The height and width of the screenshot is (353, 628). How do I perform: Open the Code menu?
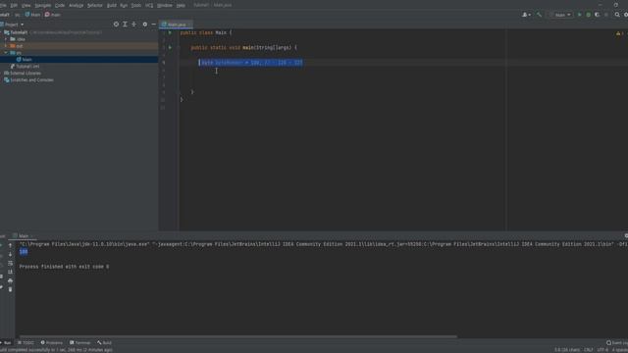coord(60,5)
